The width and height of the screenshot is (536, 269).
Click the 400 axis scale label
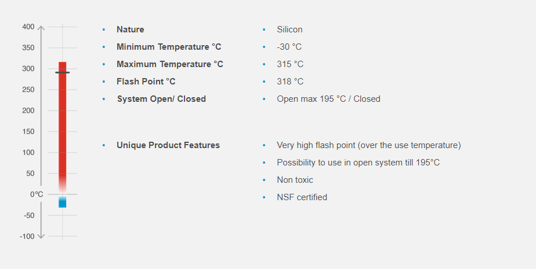point(28,27)
